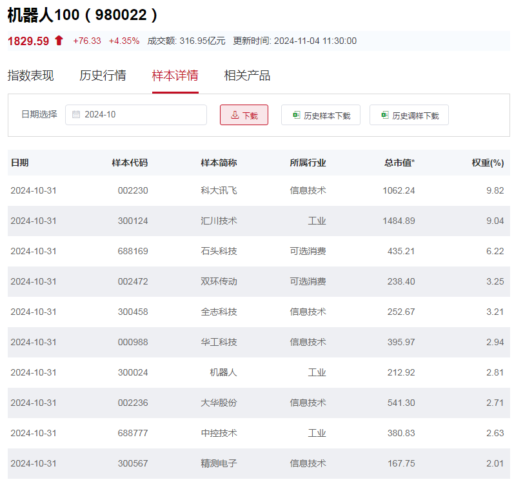This screenshot has width=514, height=482.
Task: Click weight value 2.63
Action: click(x=495, y=433)
